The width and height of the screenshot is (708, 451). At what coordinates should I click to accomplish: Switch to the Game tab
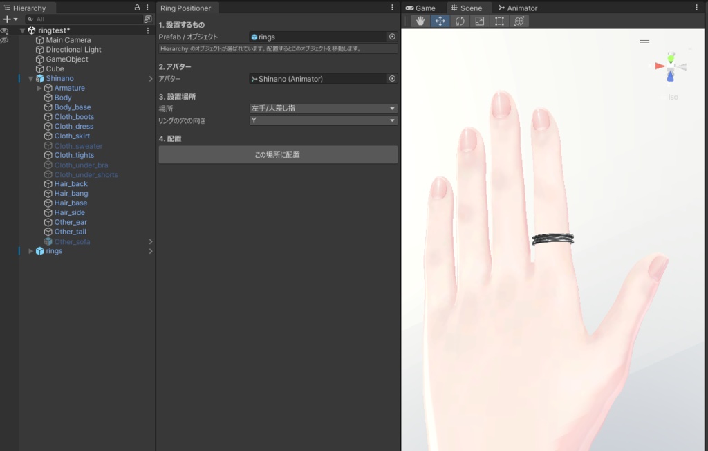tap(420, 8)
